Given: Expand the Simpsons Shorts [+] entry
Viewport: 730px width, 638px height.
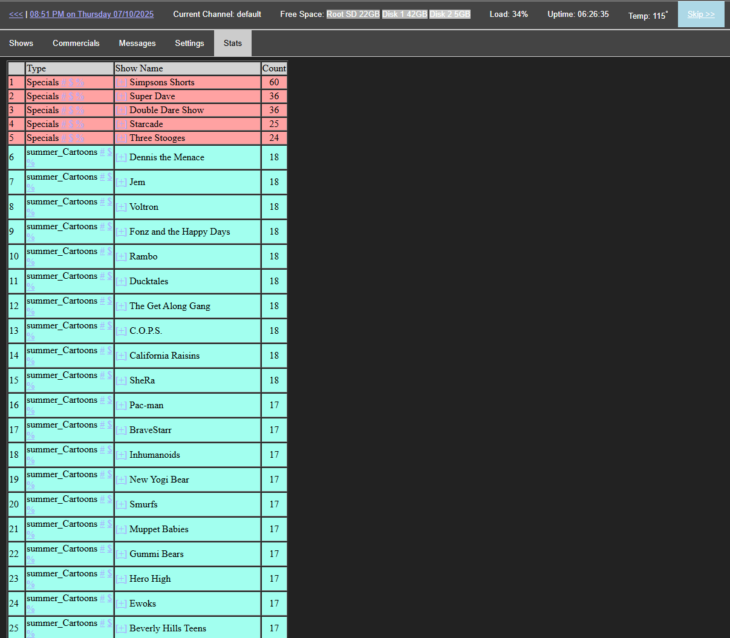Looking at the screenshot, I should 122,83.
